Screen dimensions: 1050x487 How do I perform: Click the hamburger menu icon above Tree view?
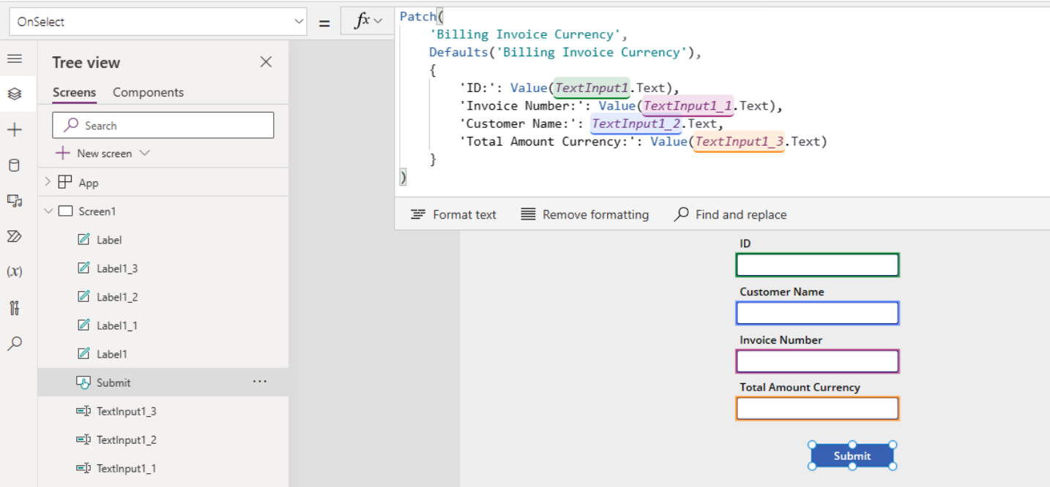point(14,58)
